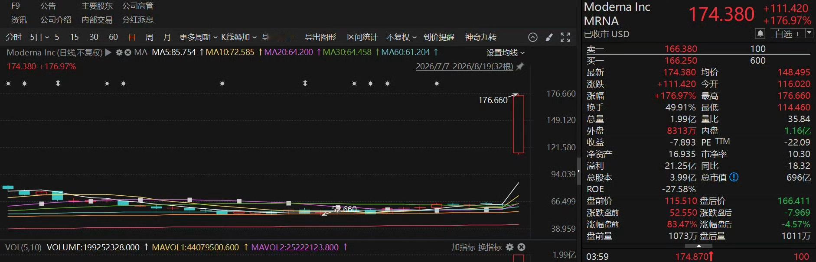Viewport: 816px width, 262px height.
Task: Expand the up-arrow handle above trade list
Action: (698, 246)
